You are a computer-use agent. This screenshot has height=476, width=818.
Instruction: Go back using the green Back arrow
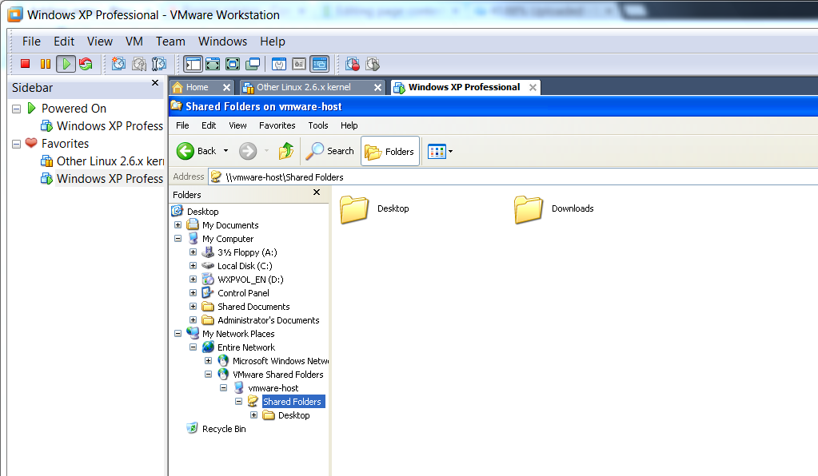(x=196, y=151)
